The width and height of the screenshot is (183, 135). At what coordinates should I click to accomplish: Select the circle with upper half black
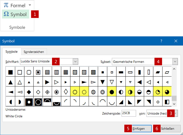tap(148, 92)
